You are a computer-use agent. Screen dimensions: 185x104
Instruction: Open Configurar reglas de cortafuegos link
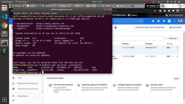point(129,85)
